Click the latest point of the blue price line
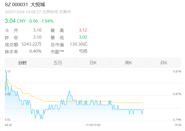 (144, 110)
